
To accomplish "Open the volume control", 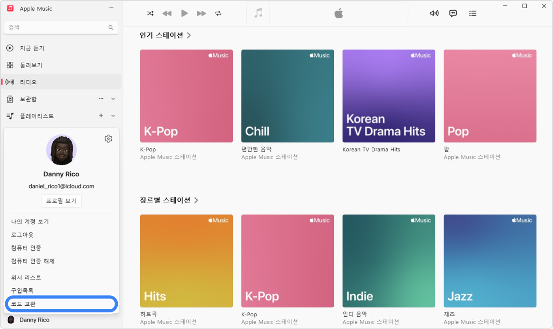I will pos(434,13).
